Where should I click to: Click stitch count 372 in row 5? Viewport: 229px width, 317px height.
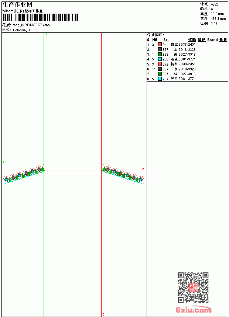pyautogui.click(x=165, y=64)
